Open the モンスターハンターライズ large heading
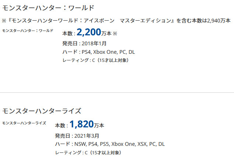 [x=42, y=111]
